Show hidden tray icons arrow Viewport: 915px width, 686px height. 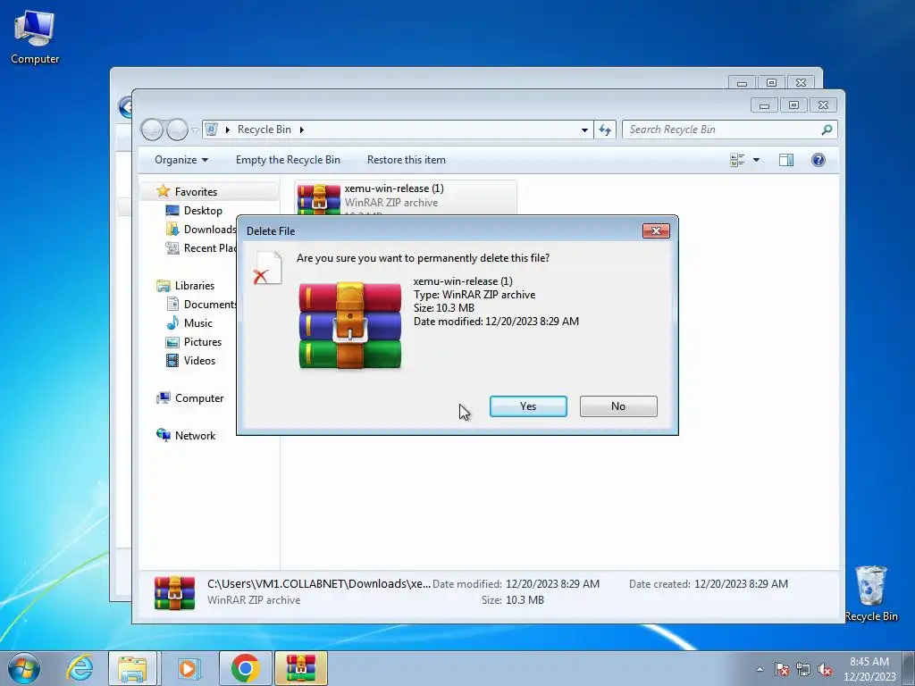760,669
